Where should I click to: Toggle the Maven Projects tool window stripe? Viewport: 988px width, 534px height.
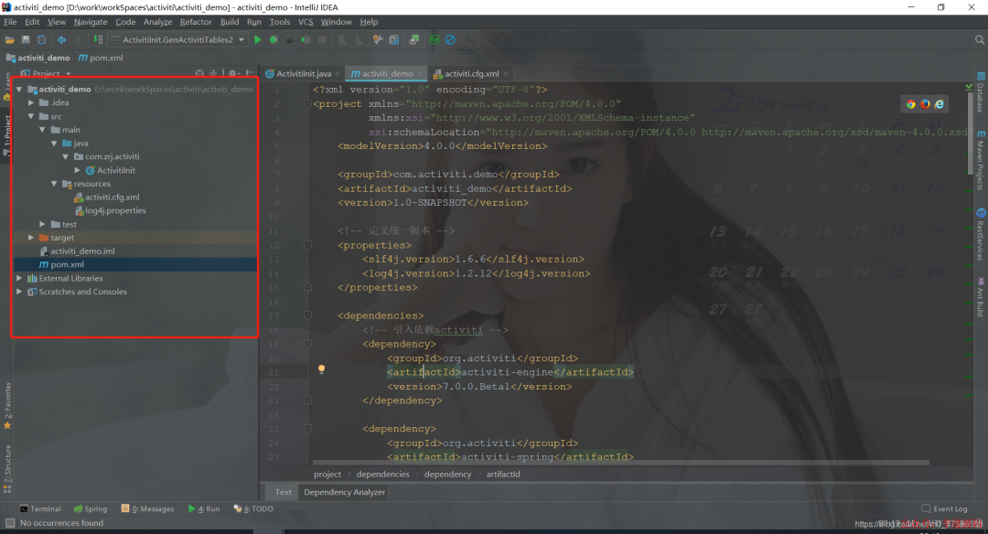pos(981,161)
